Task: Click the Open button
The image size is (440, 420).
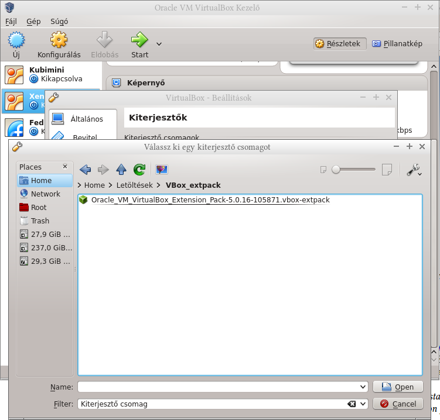Action: (398, 387)
